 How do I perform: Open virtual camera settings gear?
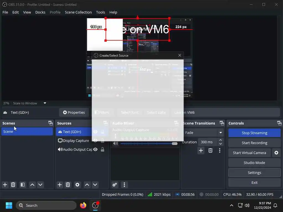click(x=276, y=153)
